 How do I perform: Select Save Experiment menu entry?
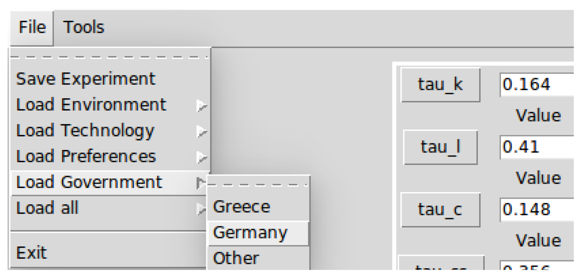pyautogui.click(x=86, y=79)
